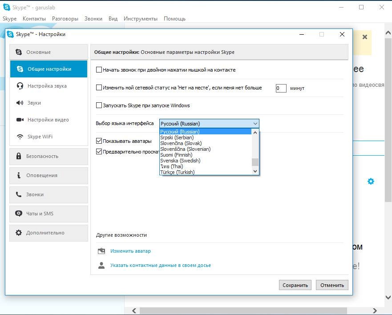Image resolution: width=392 pixels, height=315 pixels.
Task: Click the padlock icon for Безопасность
Action: (x=19, y=156)
